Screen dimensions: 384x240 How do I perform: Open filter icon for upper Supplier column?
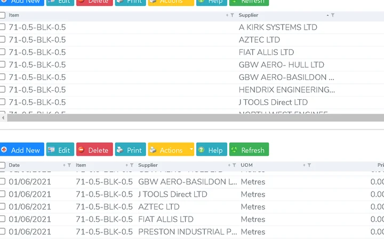333,15
